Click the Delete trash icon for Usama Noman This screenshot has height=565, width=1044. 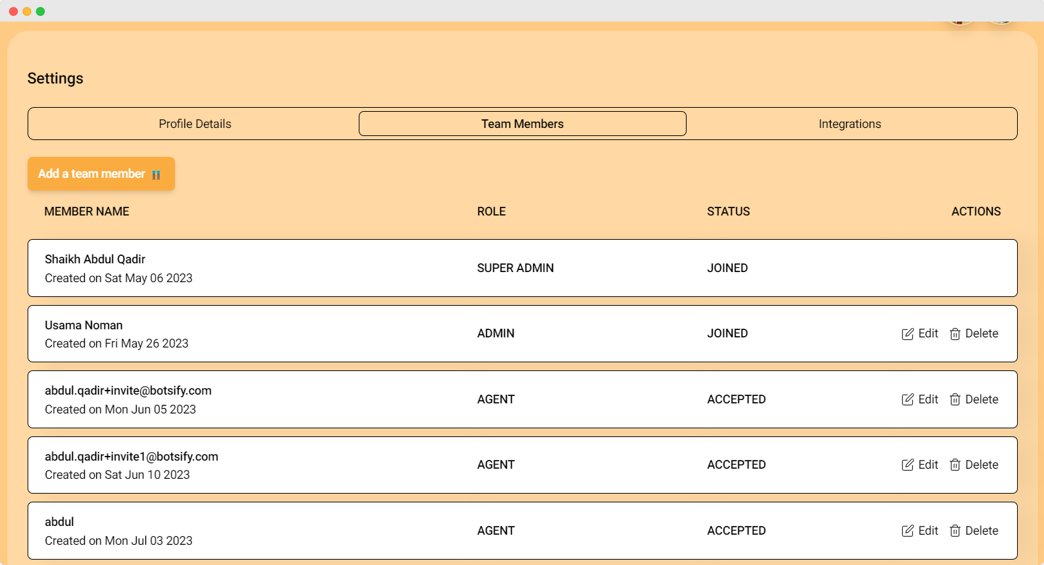(x=954, y=334)
